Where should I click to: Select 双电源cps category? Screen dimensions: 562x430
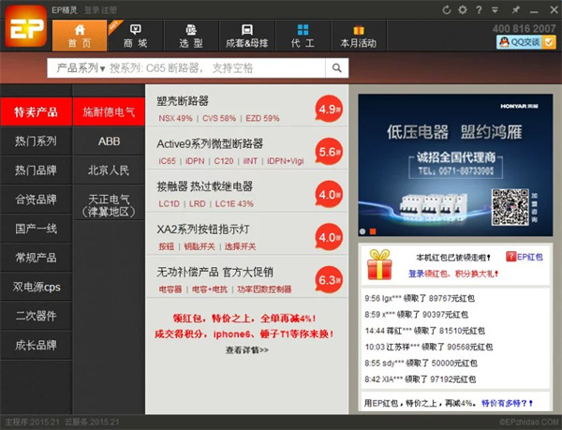36,287
